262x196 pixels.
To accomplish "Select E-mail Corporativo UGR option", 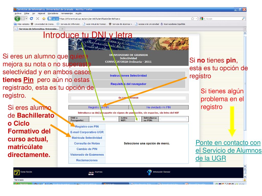I will (87, 132).
